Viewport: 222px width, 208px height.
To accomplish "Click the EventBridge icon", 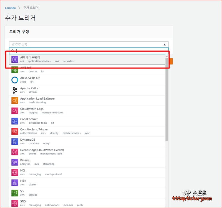I will tap(15, 152).
